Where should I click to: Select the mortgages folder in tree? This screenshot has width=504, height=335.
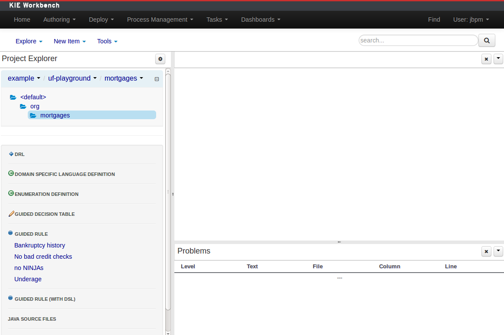pyautogui.click(x=55, y=115)
